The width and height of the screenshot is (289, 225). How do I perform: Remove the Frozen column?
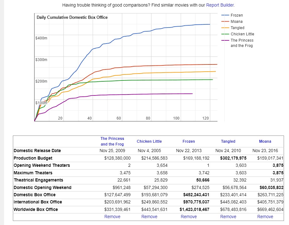[189, 217]
